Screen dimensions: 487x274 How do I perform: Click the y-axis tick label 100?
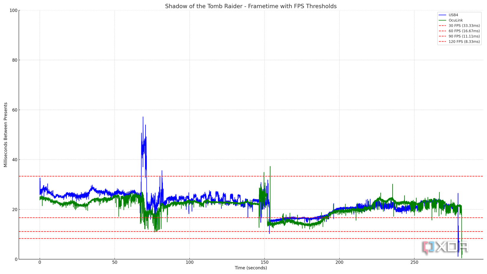tap(14, 10)
